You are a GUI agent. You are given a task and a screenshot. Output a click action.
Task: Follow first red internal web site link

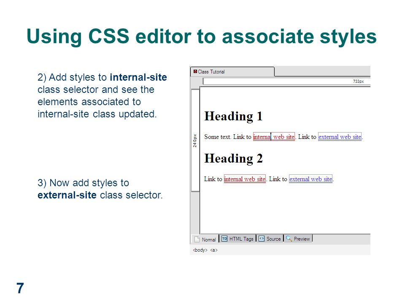(274, 137)
